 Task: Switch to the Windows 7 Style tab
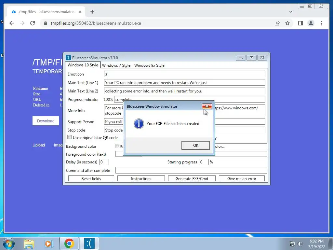(116, 65)
